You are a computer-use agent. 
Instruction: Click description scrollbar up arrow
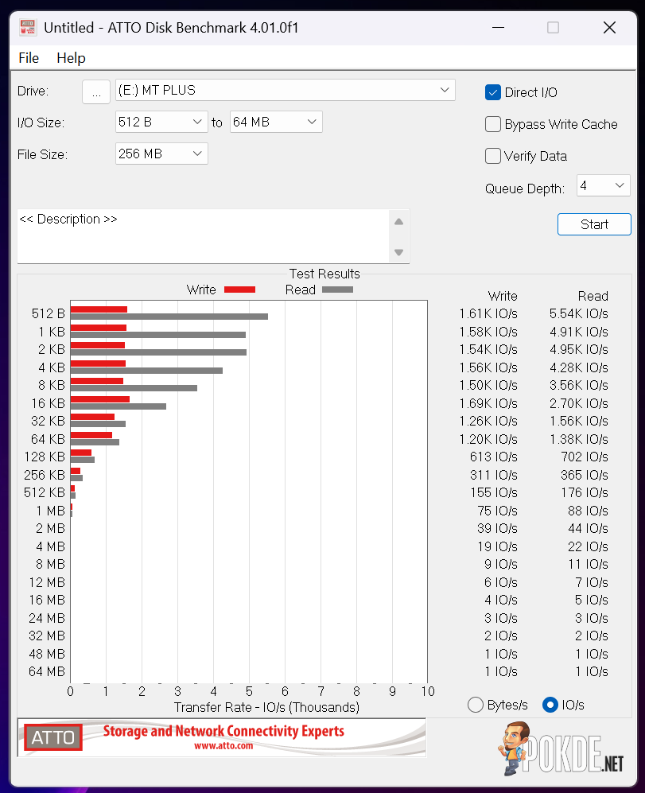398,221
